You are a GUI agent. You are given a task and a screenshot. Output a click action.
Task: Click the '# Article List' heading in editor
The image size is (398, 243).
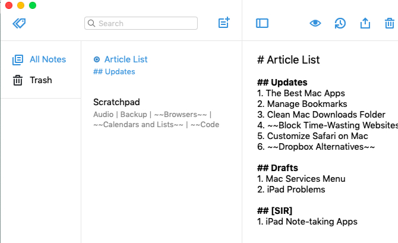[288, 60]
